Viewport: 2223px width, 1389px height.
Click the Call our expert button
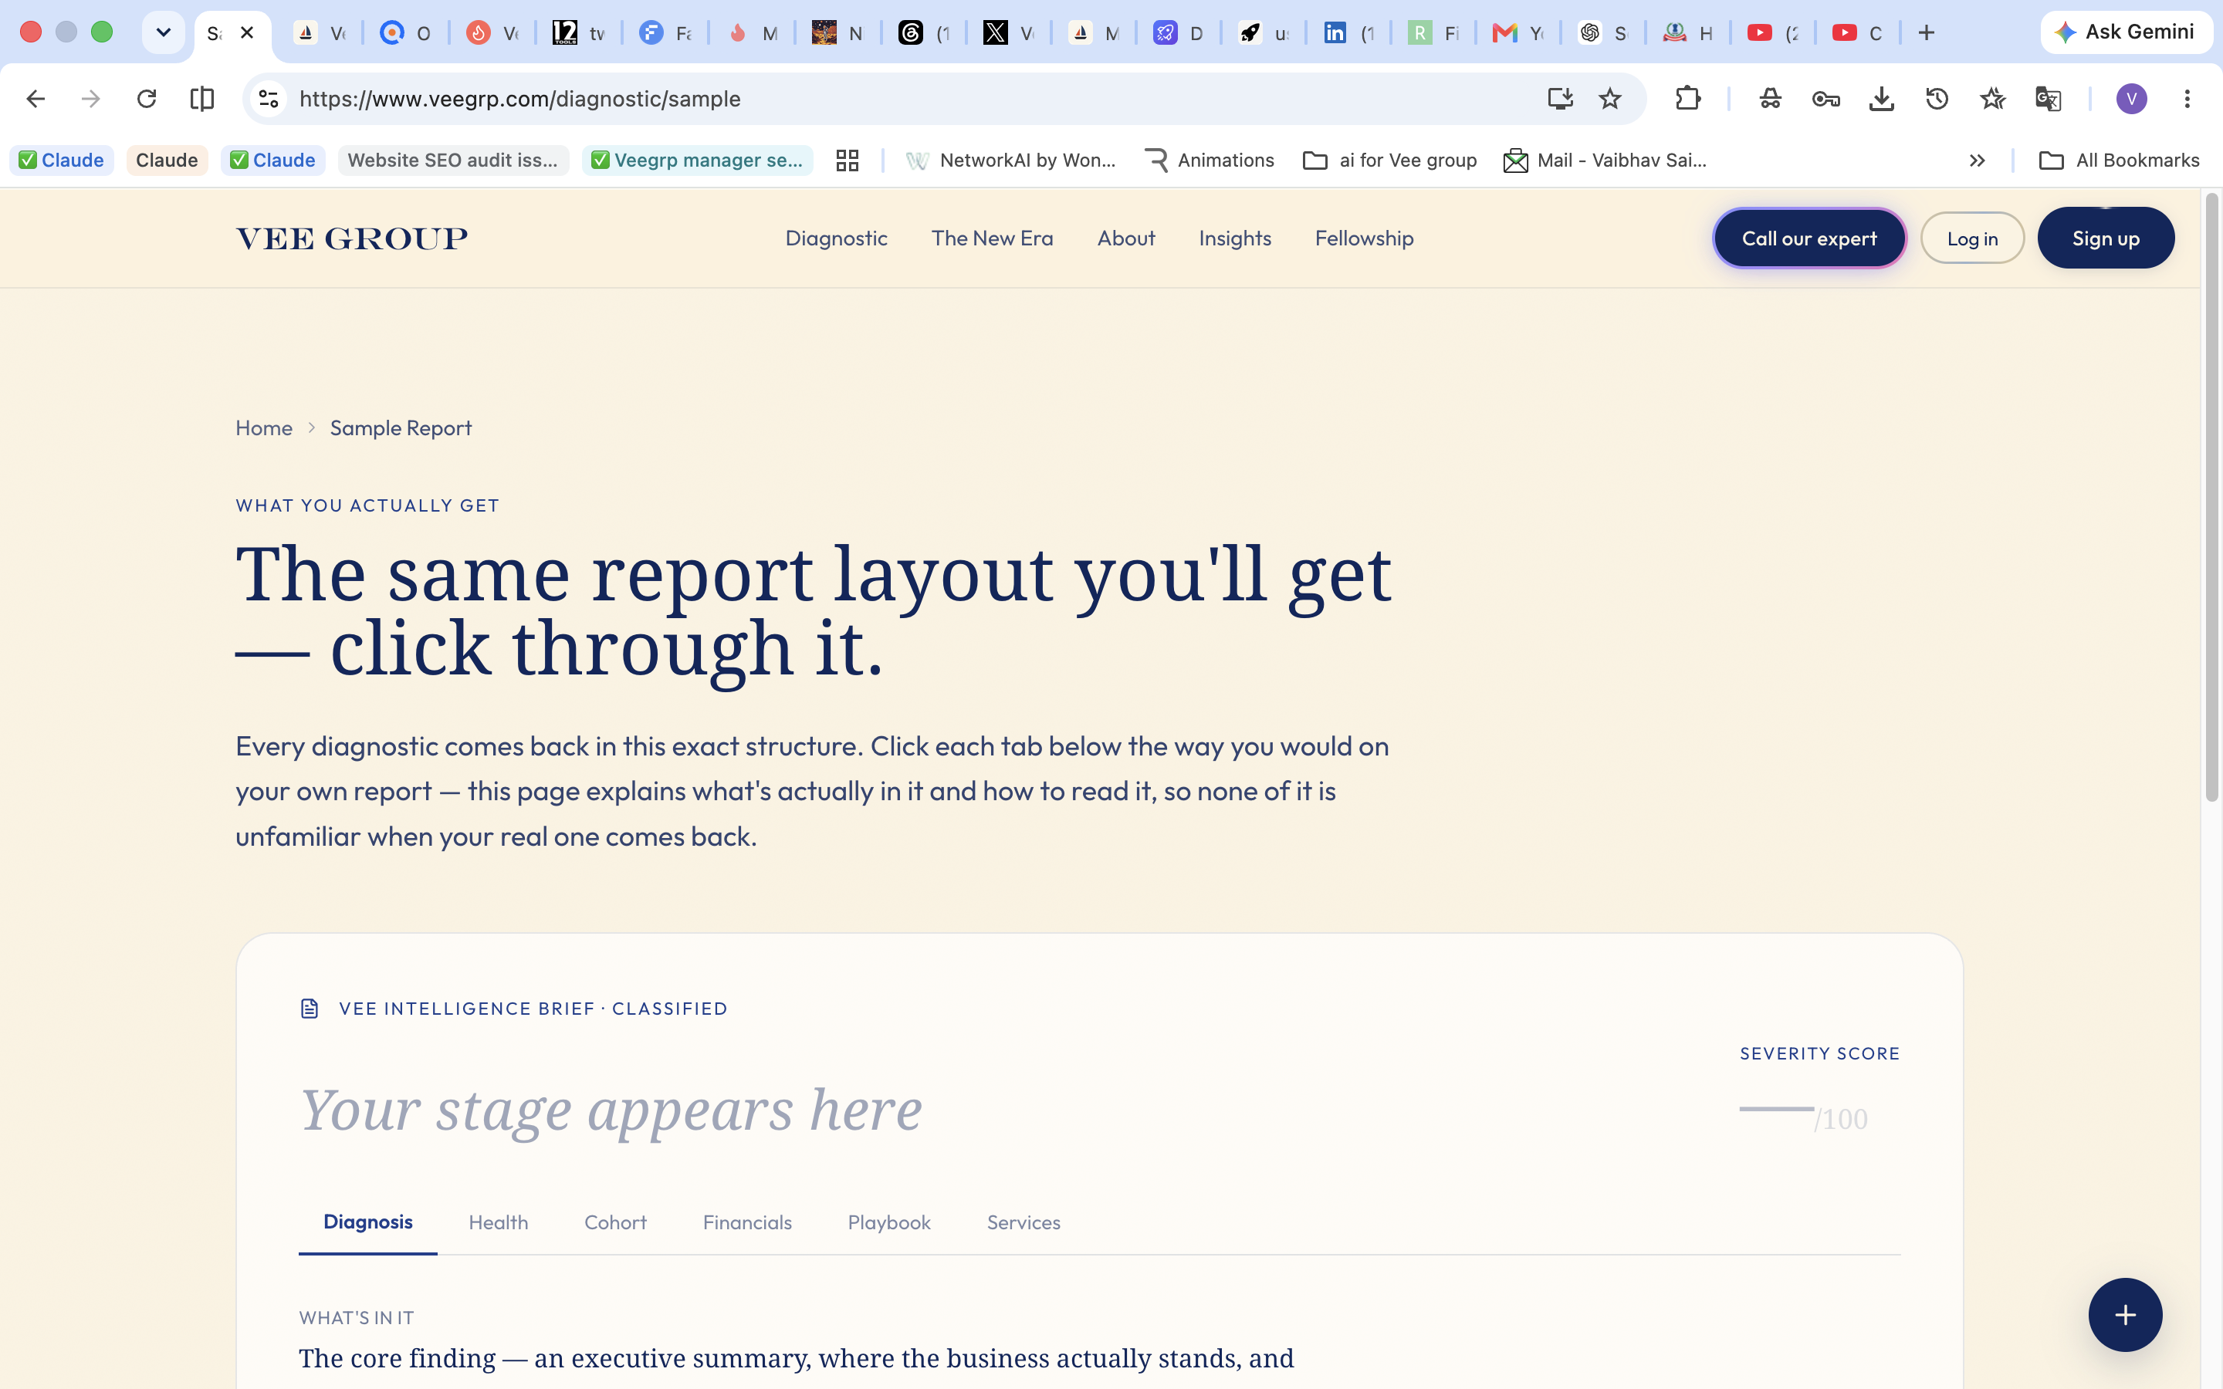[x=1809, y=238]
